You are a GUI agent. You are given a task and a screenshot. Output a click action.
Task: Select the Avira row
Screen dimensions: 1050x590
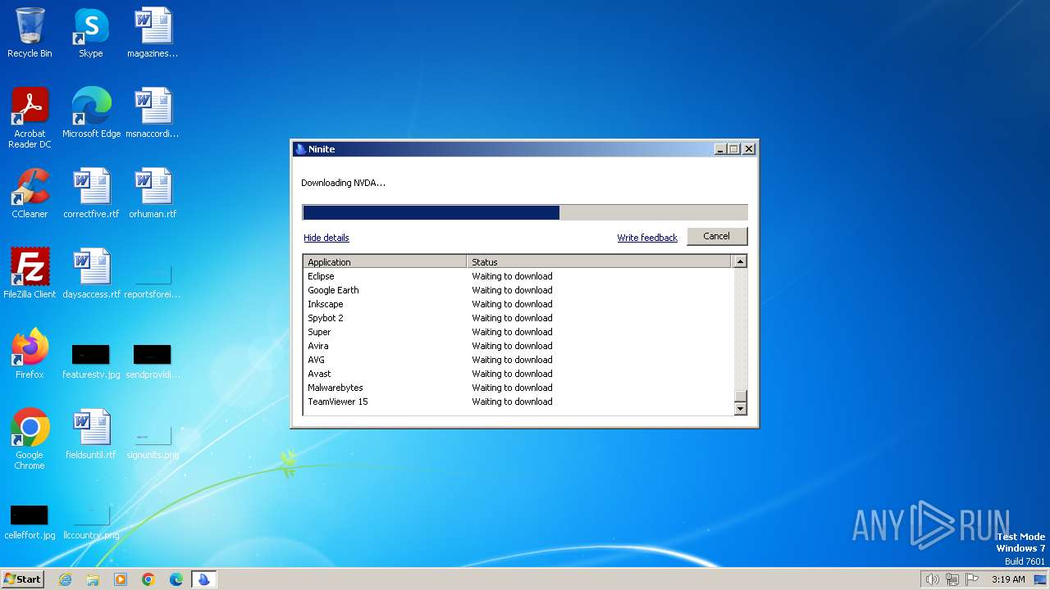[518, 346]
